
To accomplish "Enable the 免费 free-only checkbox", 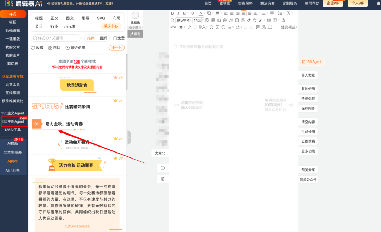I will coord(115,38).
